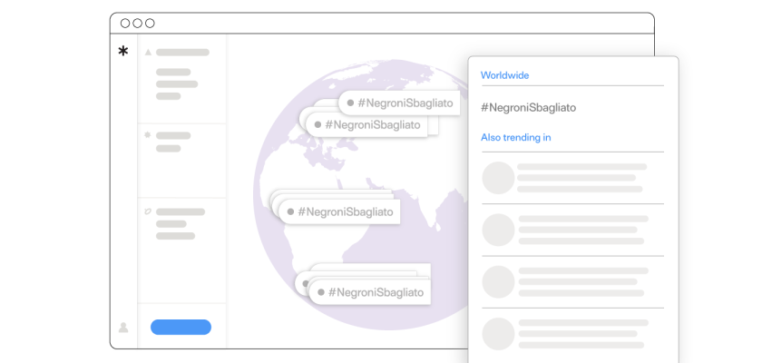This screenshot has width=762, height=363.
Task: Open the fourth avatar in the trending list
Action: click(x=498, y=332)
